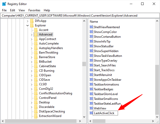This screenshot has height=124, width=160.
Task: Select the Discardable key
Action: pos(47,107)
